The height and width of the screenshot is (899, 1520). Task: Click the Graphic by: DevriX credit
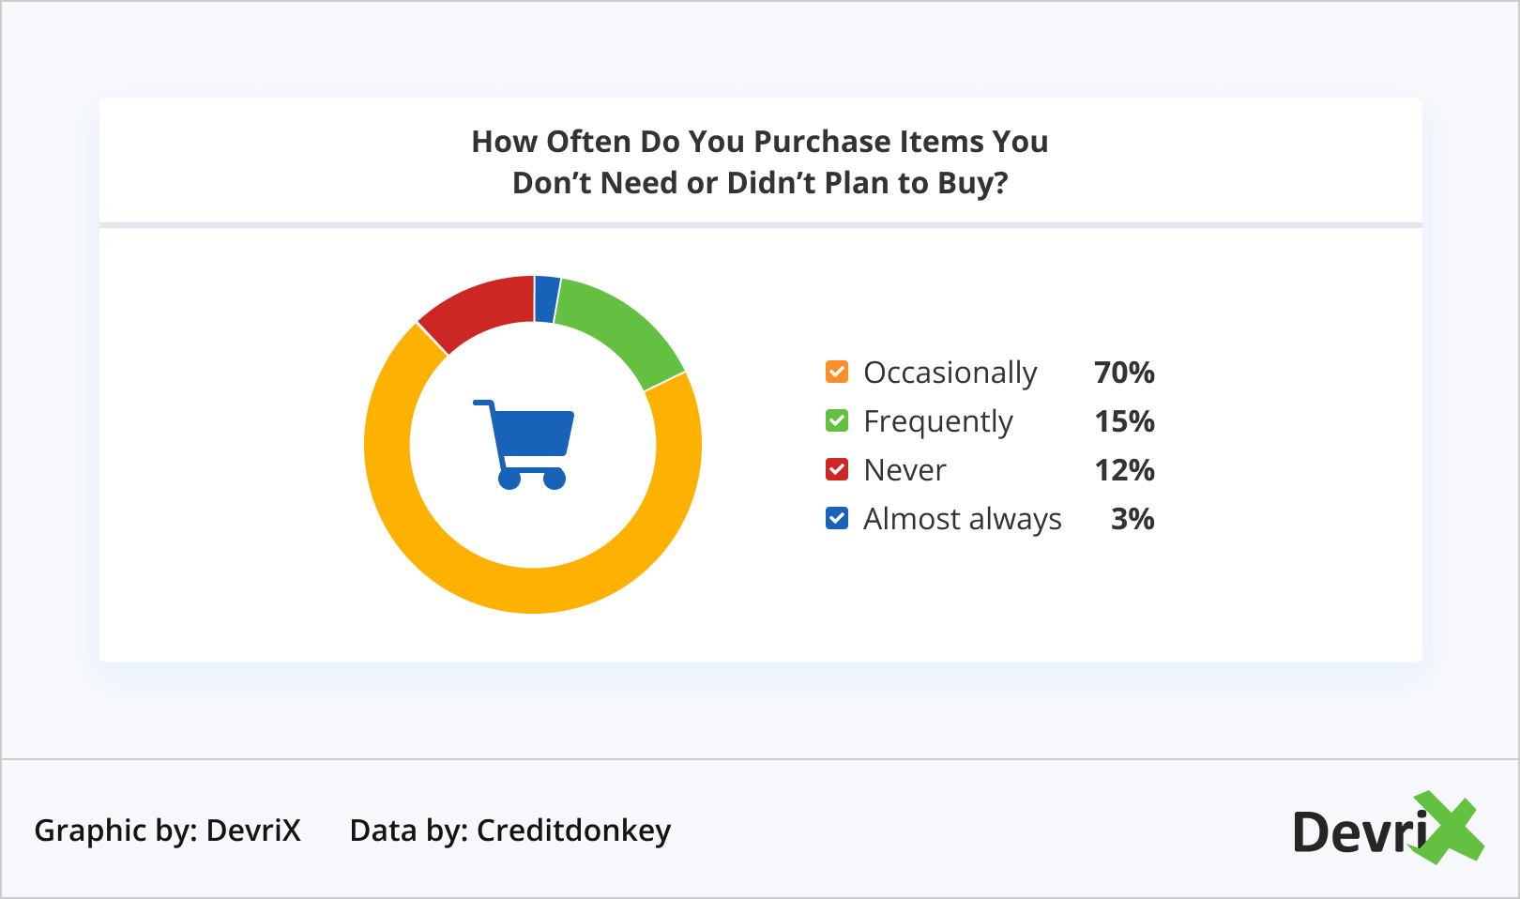[x=167, y=830]
